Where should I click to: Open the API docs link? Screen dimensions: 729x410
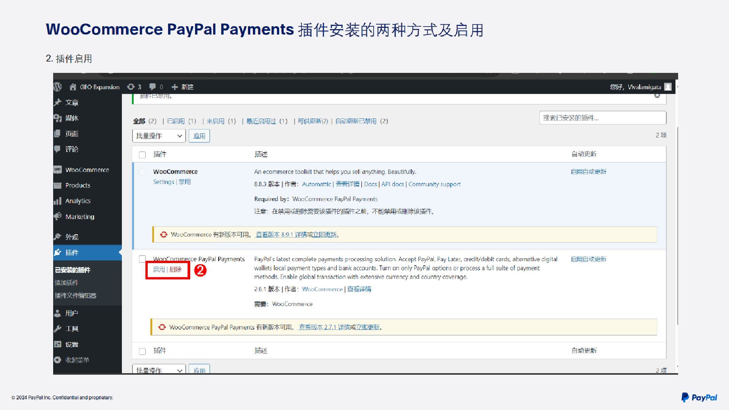click(393, 184)
